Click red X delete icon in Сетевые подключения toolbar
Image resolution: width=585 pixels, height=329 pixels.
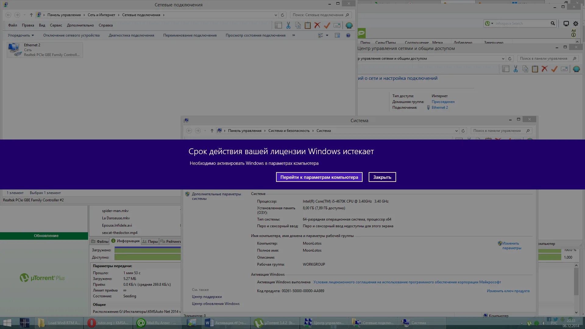(317, 26)
